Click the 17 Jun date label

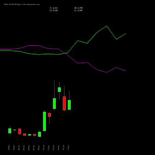[69, 148]
